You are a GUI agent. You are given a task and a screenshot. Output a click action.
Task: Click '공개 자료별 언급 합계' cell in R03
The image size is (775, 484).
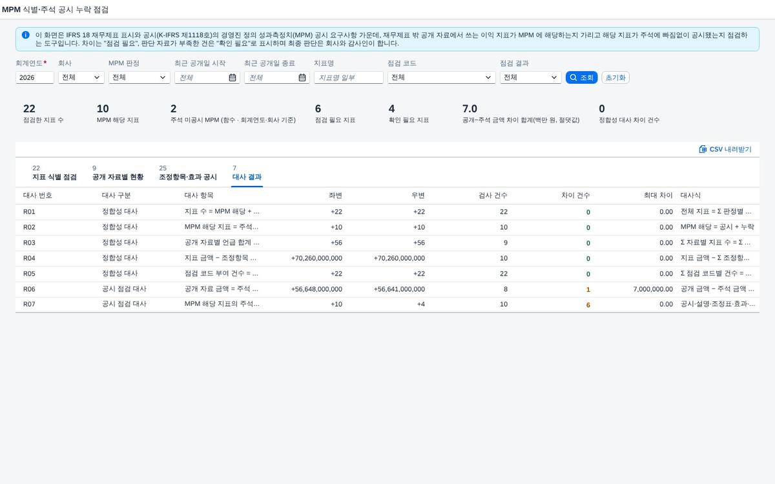[x=222, y=243]
